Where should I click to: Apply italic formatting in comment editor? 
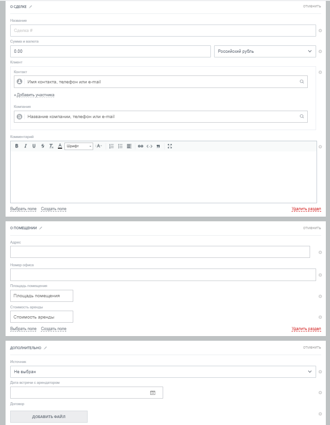[25, 146]
